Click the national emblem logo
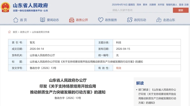This screenshot has width=190, height=106. tap(5, 7)
